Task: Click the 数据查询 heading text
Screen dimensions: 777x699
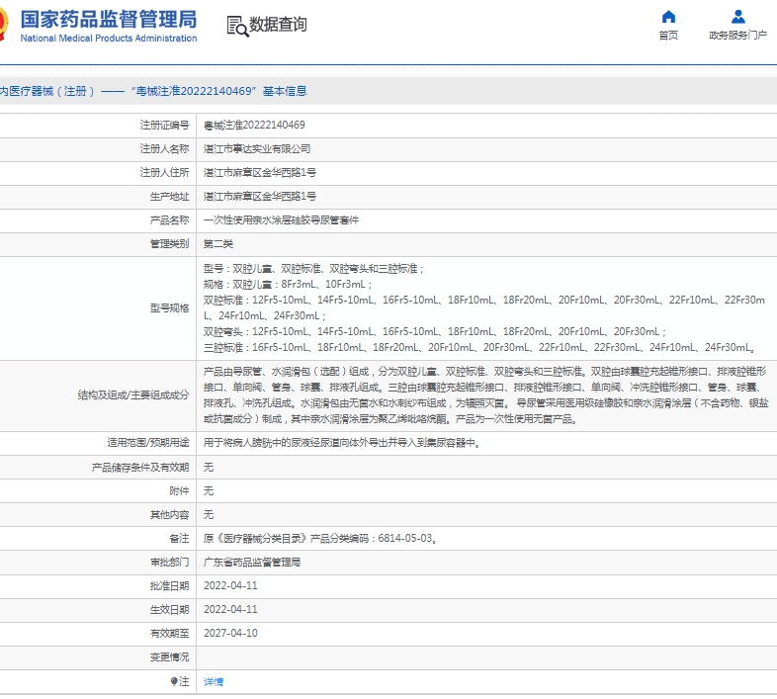Action: click(278, 25)
